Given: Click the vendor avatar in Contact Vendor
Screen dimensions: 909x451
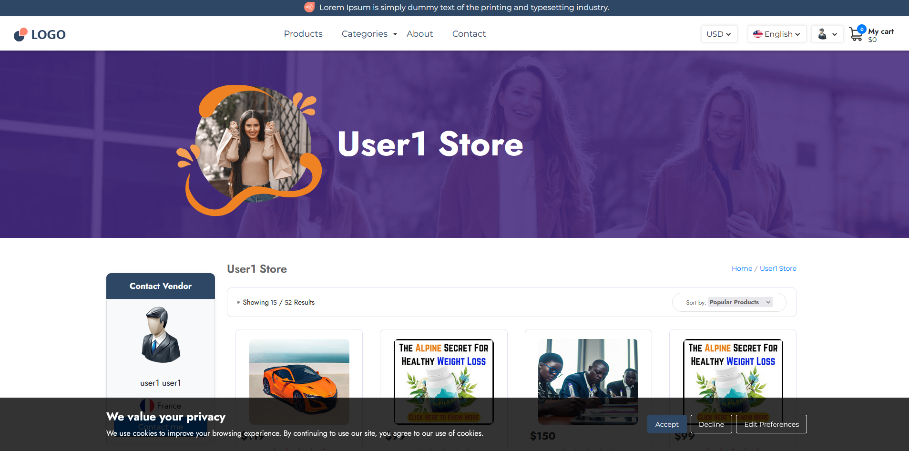Looking at the screenshot, I should coord(161,335).
